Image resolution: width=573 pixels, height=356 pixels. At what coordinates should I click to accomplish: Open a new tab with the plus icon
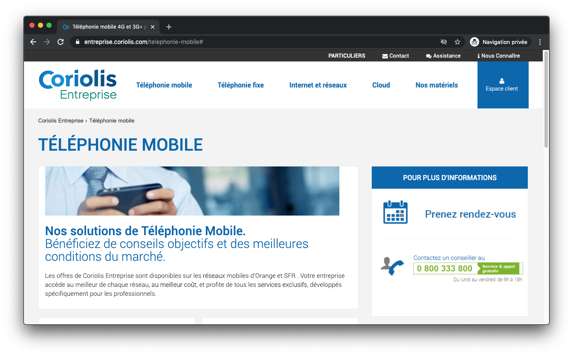(169, 27)
